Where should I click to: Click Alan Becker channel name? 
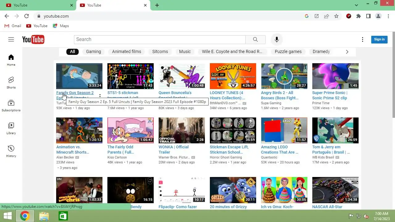pyautogui.click(x=65, y=157)
